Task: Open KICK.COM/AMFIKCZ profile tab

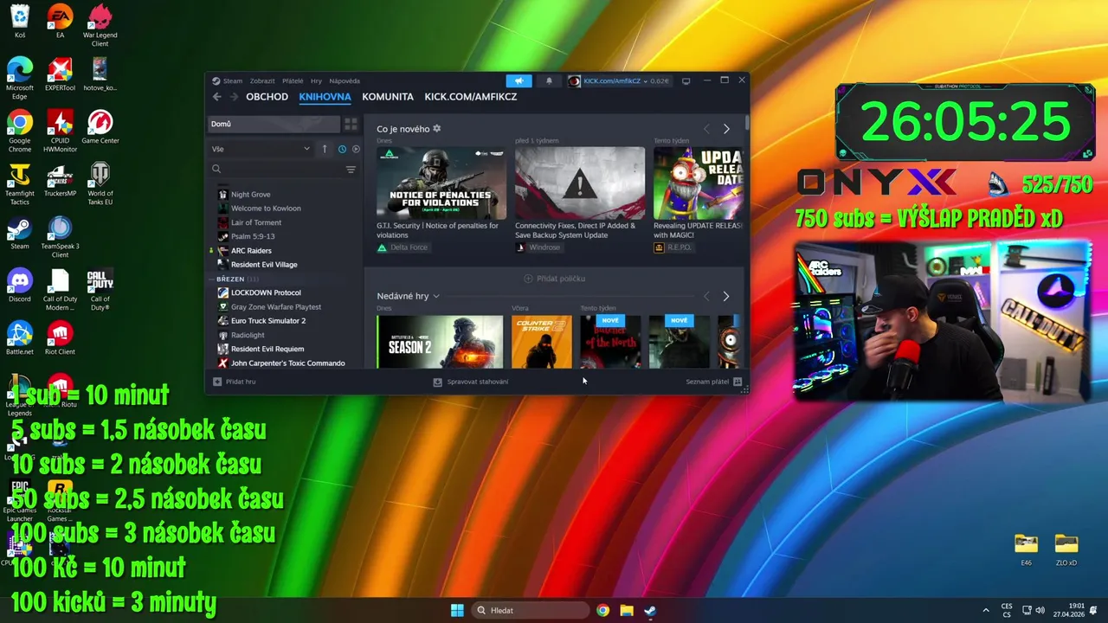Action: (x=470, y=97)
